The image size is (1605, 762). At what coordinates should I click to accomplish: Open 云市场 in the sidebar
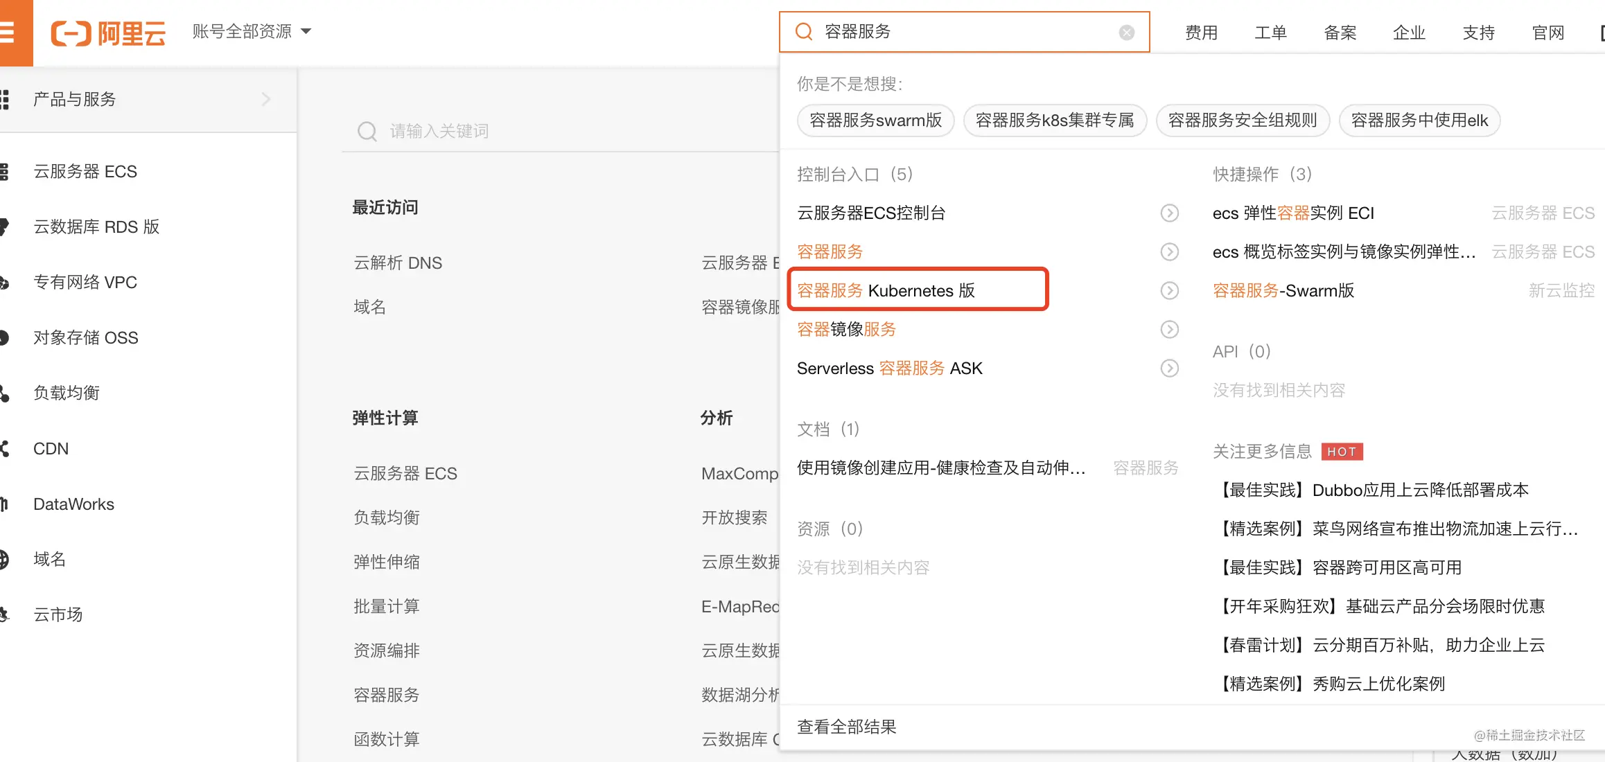(58, 614)
